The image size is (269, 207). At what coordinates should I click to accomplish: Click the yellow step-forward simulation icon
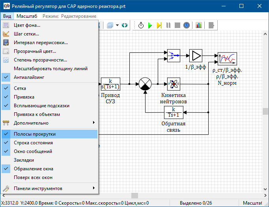pos(159,25)
